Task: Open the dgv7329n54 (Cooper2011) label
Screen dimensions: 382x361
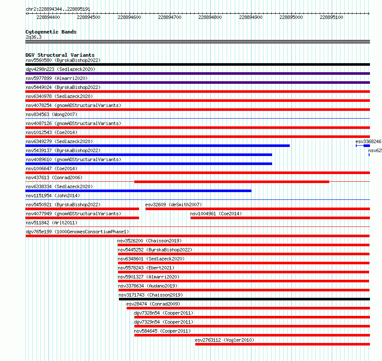Action: pos(164,322)
